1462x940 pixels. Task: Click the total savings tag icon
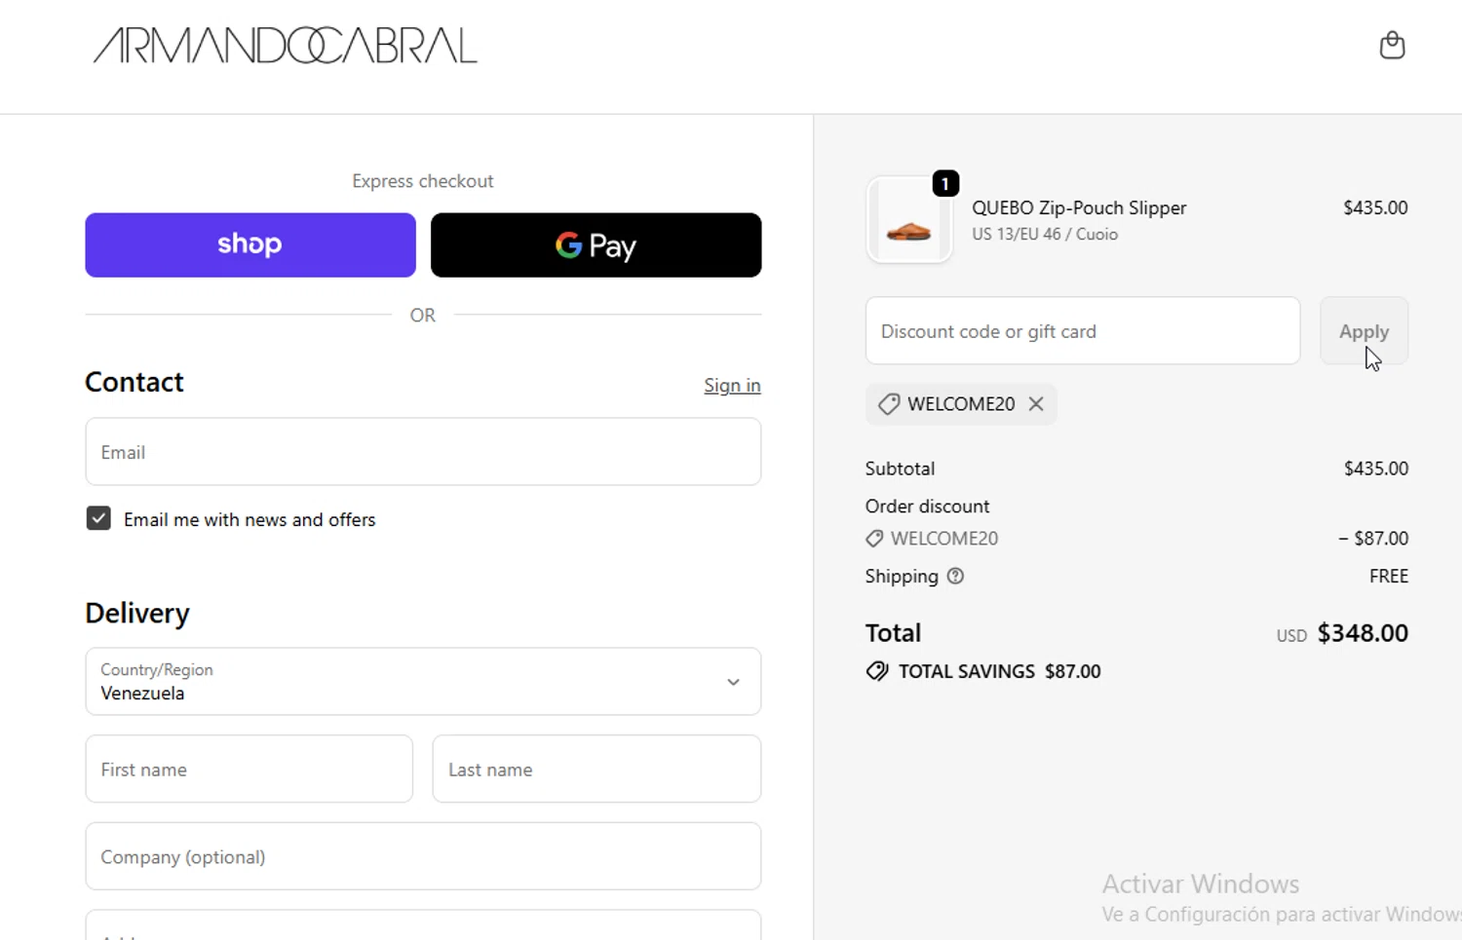877,671
